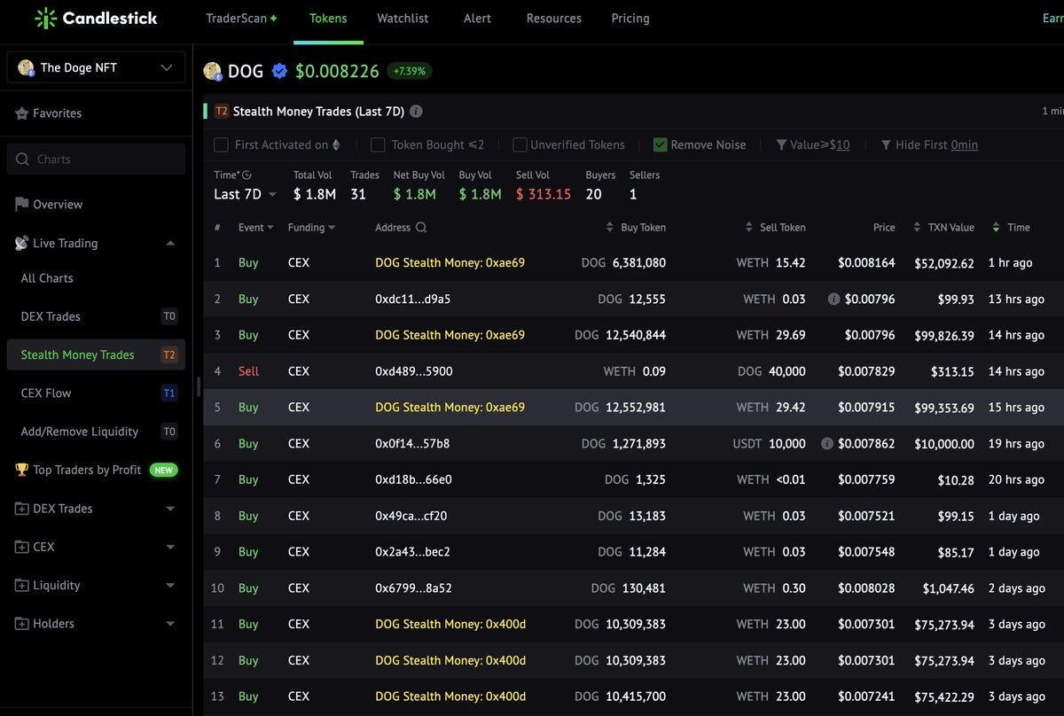Click the Ethereum icon after First Activated on
Screen dimensions: 1064x716
336,144
